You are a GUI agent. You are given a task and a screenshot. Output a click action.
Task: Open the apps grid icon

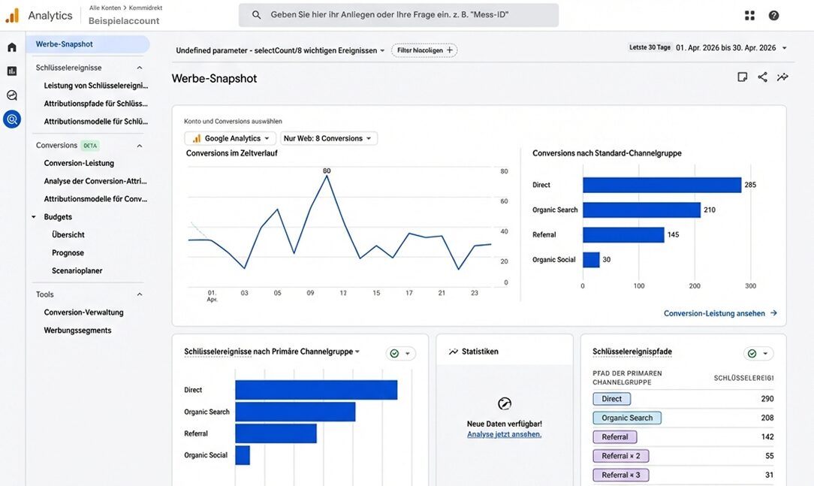point(749,15)
